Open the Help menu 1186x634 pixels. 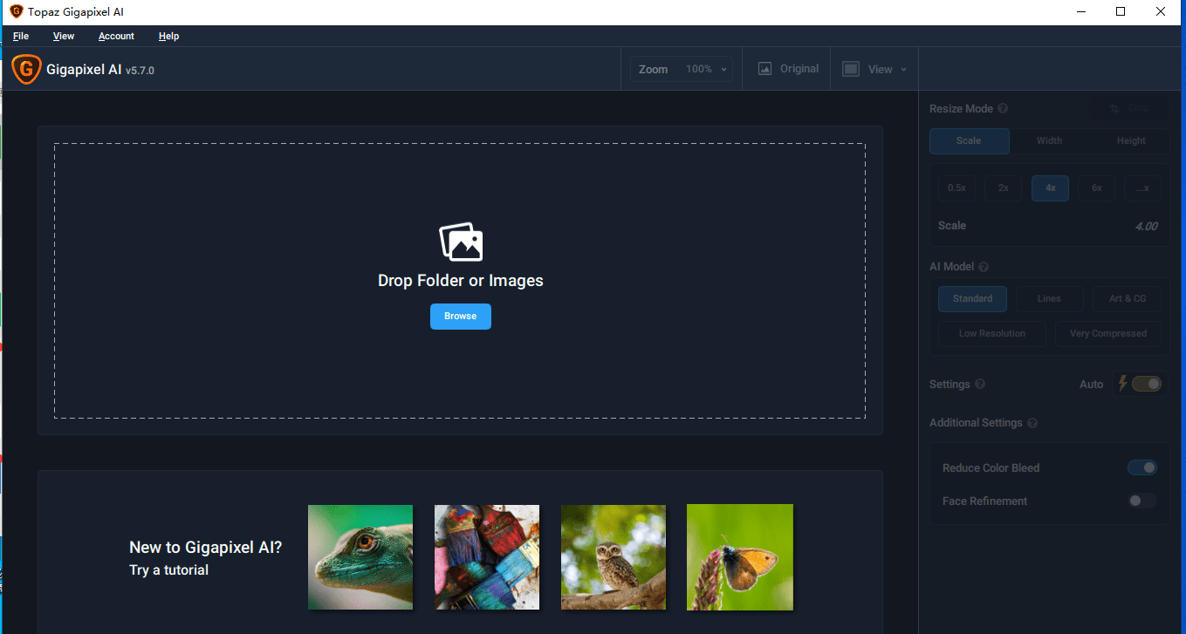pyautogui.click(x=168, y=36)
